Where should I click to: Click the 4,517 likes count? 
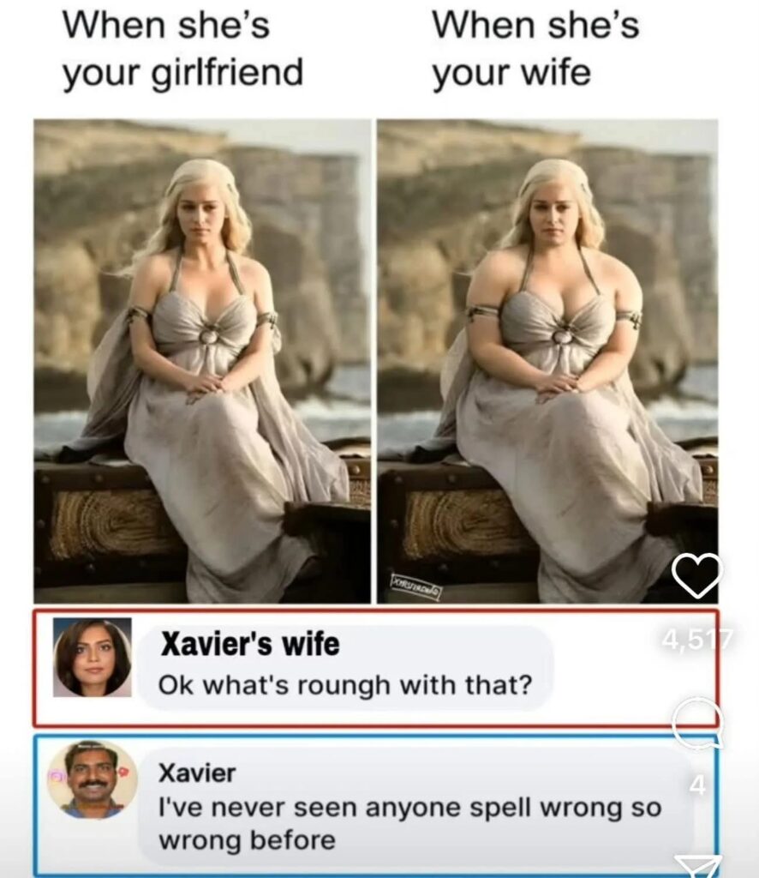pos(697,638)
